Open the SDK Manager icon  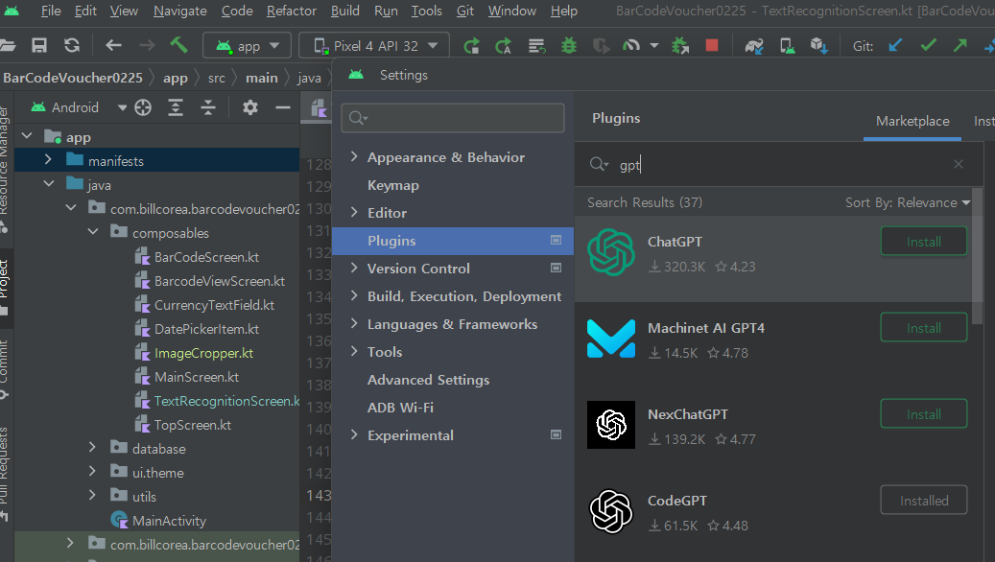(819, 46)
